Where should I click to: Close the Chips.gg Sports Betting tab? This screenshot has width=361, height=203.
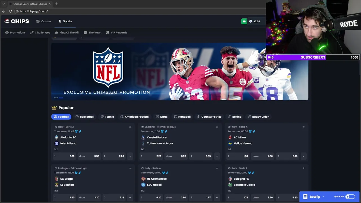(50, 4)
